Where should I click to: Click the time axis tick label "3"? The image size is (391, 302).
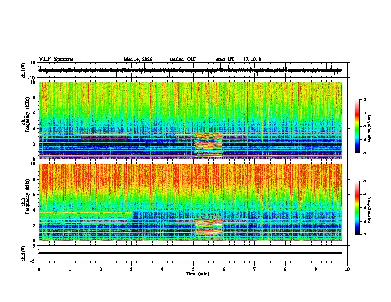click(x=131, y=269)
